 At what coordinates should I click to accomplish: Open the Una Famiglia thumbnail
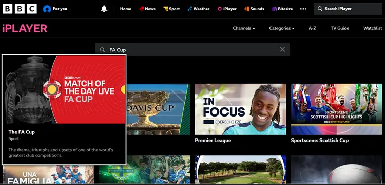click(48, 174)
